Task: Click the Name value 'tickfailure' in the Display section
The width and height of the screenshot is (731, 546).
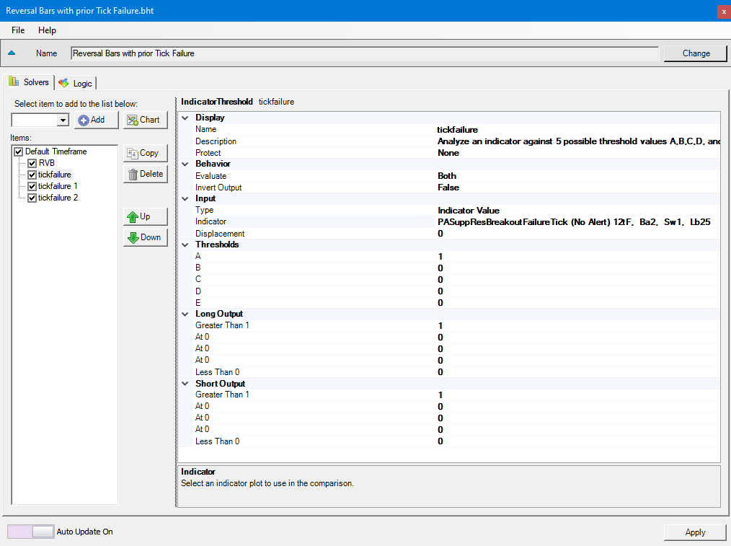Action: pyautogui.click(x=457, y=130)
